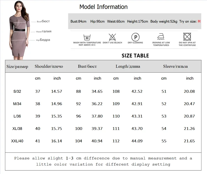Click the Model Information title

tap(104, 7)
